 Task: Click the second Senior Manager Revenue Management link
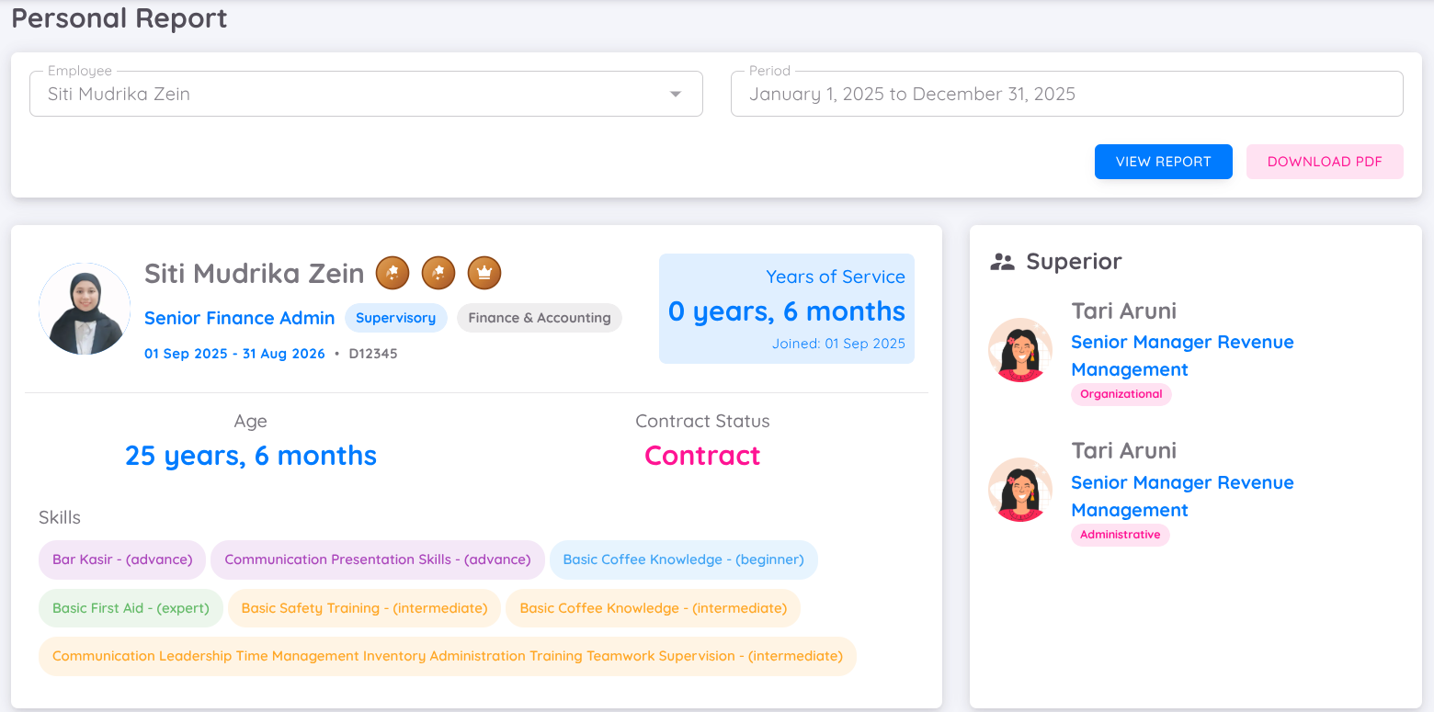1182,496
